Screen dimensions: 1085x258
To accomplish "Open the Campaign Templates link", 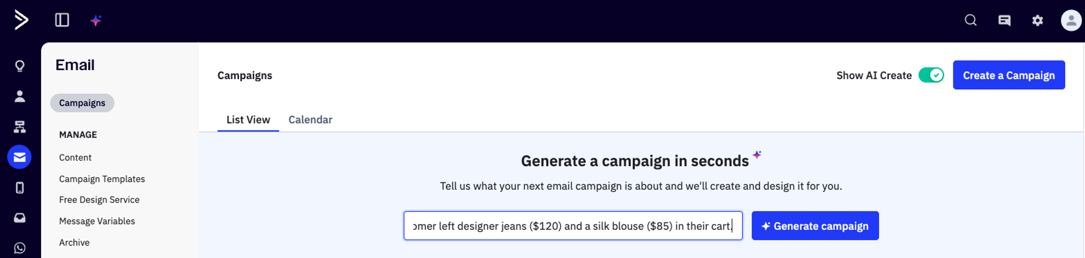I will [102, 179].
